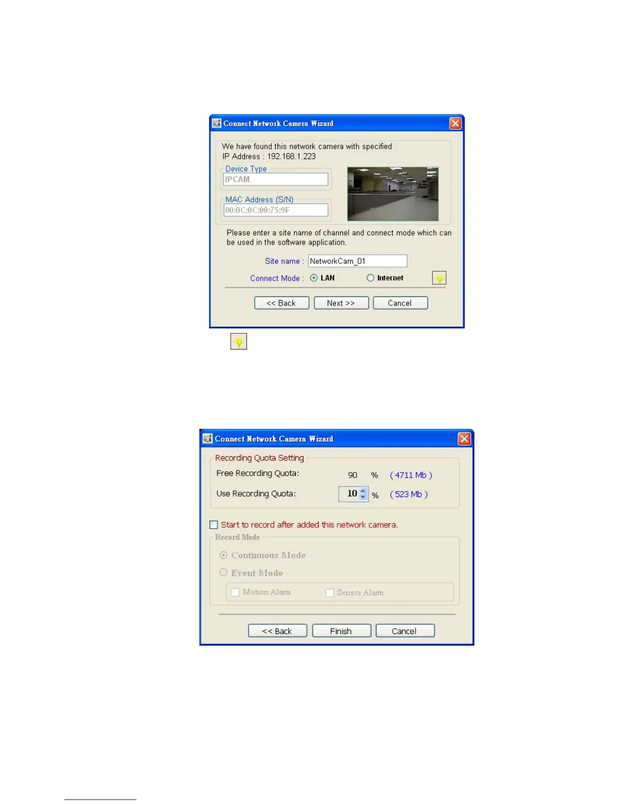Click the lightbulb hint icon beside Internet option
Screen dimensions: 621x804
point(439,278)
